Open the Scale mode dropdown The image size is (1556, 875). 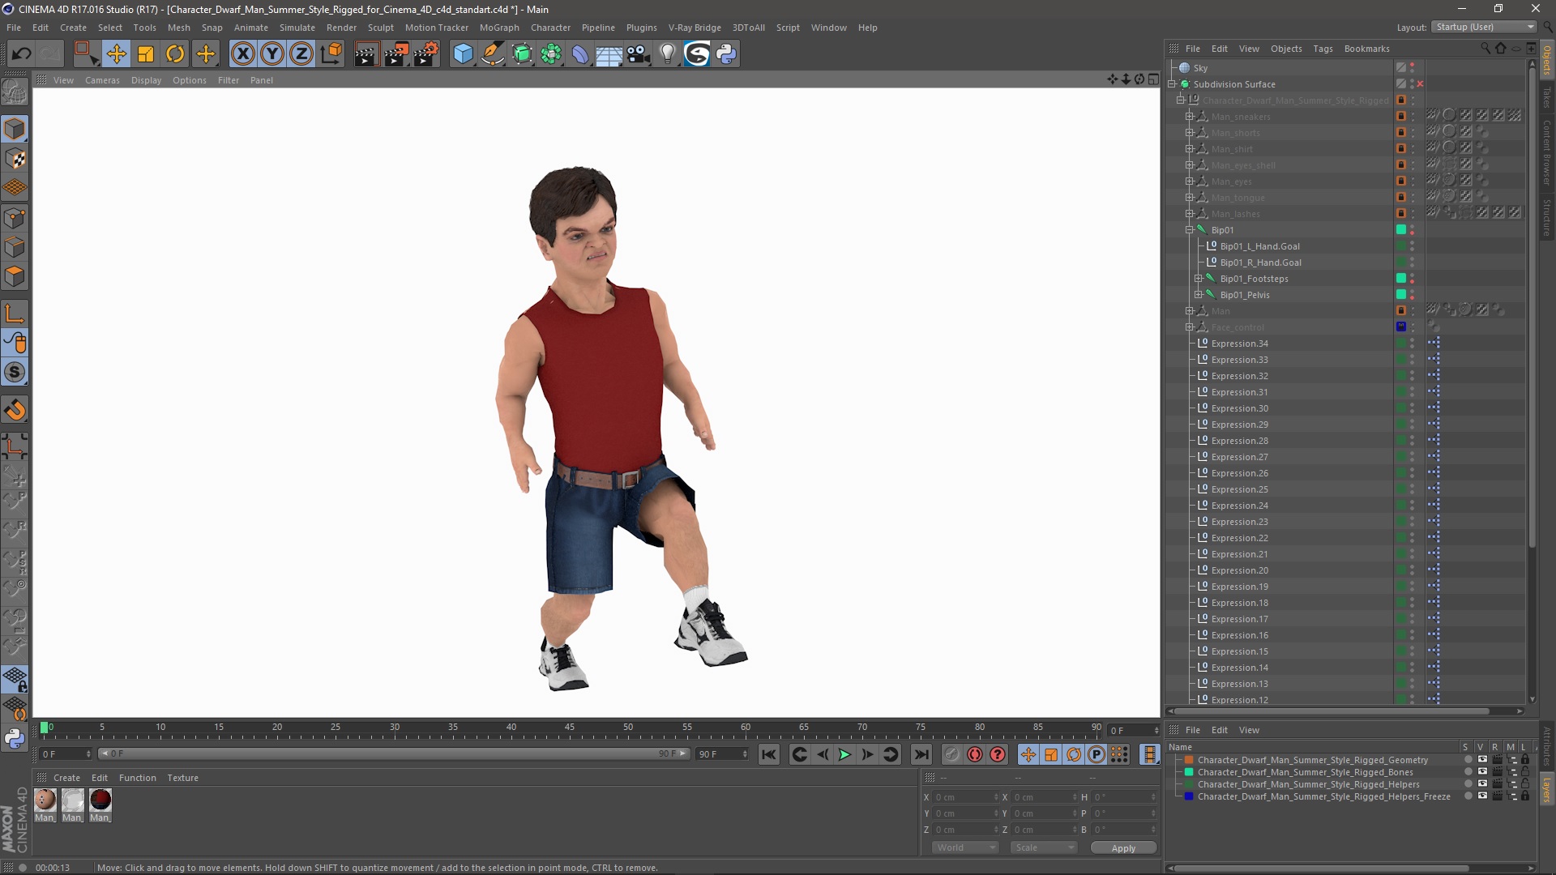pyautogui.click(x=1044, y=847)
